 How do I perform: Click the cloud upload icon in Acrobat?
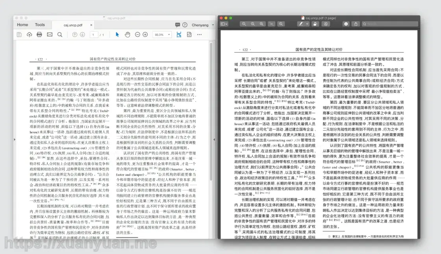click(29, 35)
